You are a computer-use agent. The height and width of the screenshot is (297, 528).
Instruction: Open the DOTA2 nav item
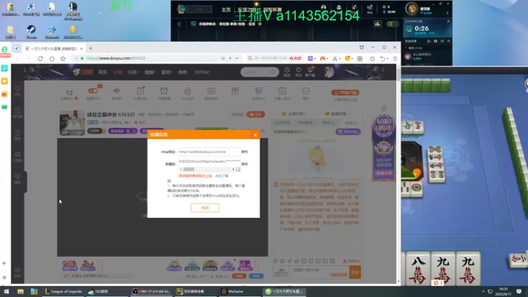pyautogui.click(x=202, y=73)
